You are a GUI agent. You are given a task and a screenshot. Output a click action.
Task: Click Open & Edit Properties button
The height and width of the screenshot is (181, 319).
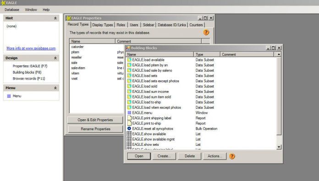click(95, 120)
